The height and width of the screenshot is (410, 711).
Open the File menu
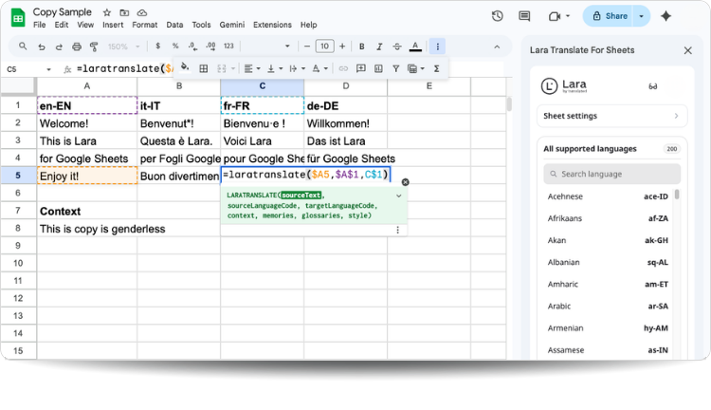[x=40, y=25]
